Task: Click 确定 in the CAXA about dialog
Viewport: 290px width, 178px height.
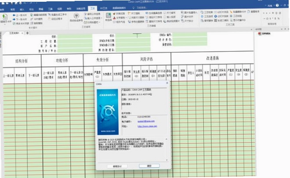Action: 149,166
